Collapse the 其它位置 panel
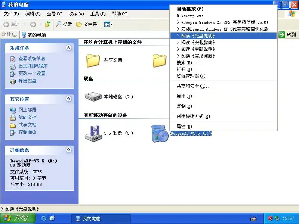299x224 pixels. tap(69, 99)
